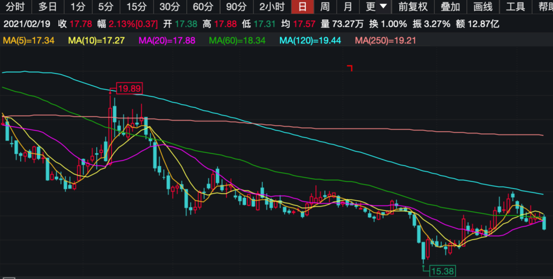Screen dimensions: 553x279
Task: Click the average price 17.57 value
Action: 304,24
